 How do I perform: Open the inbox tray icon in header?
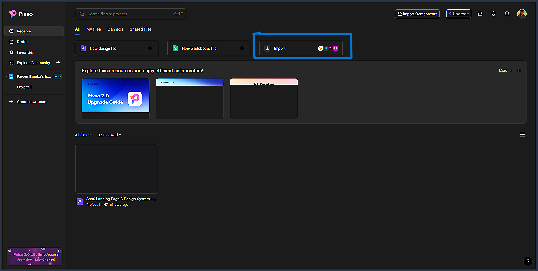coord(480,14)
